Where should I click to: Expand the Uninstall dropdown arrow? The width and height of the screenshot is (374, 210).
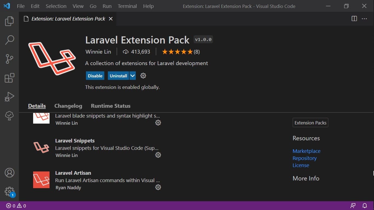(x=133, y=76)
